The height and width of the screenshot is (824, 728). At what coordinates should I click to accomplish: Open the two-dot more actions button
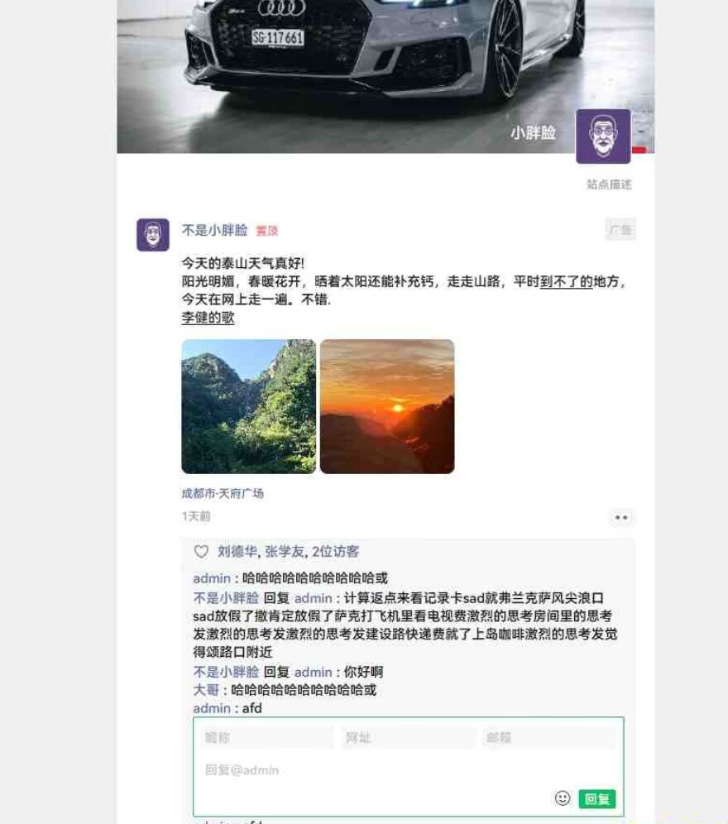pyautogui.click(x=621, y=518)
